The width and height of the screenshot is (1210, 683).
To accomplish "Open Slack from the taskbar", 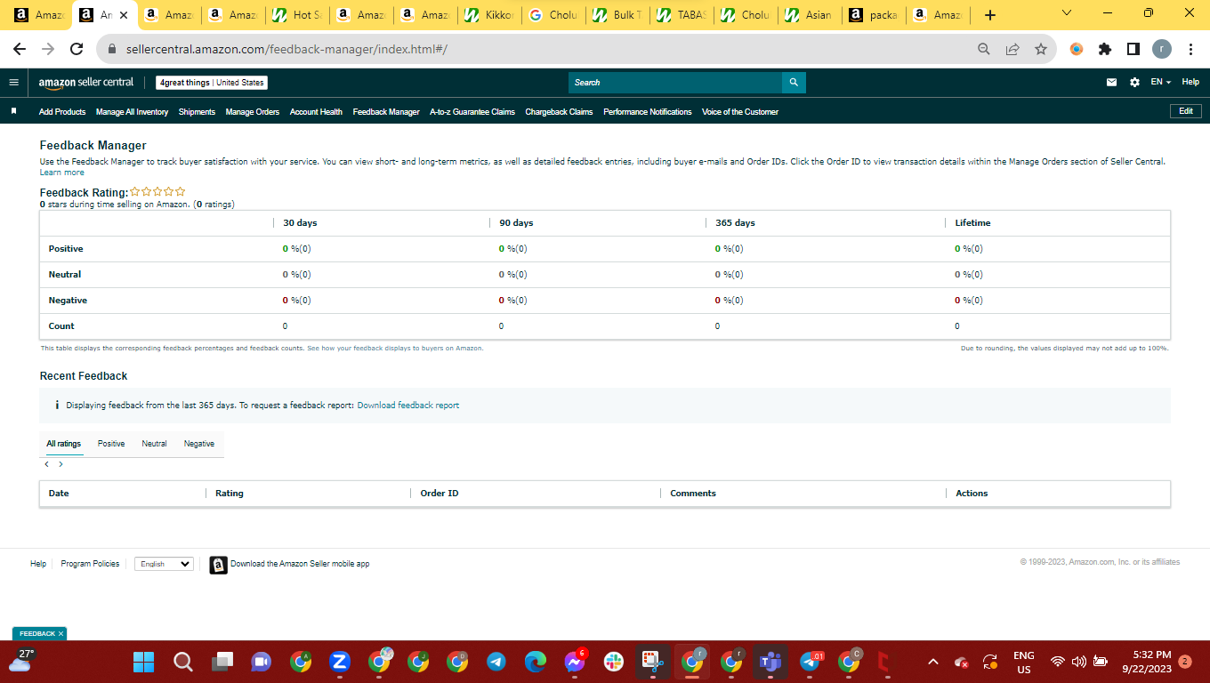I will click(613, 662).
